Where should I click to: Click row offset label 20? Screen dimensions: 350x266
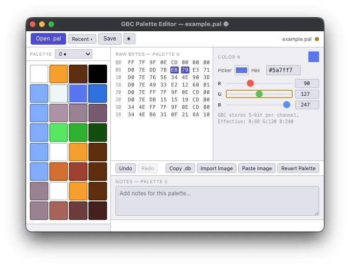pos(118,92)
